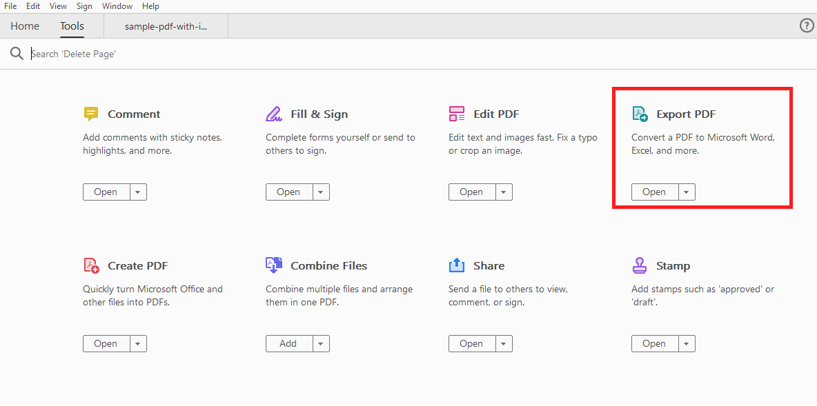Click the Export PDF icon
The image size is (817, 406).
[x=640, y=113]
